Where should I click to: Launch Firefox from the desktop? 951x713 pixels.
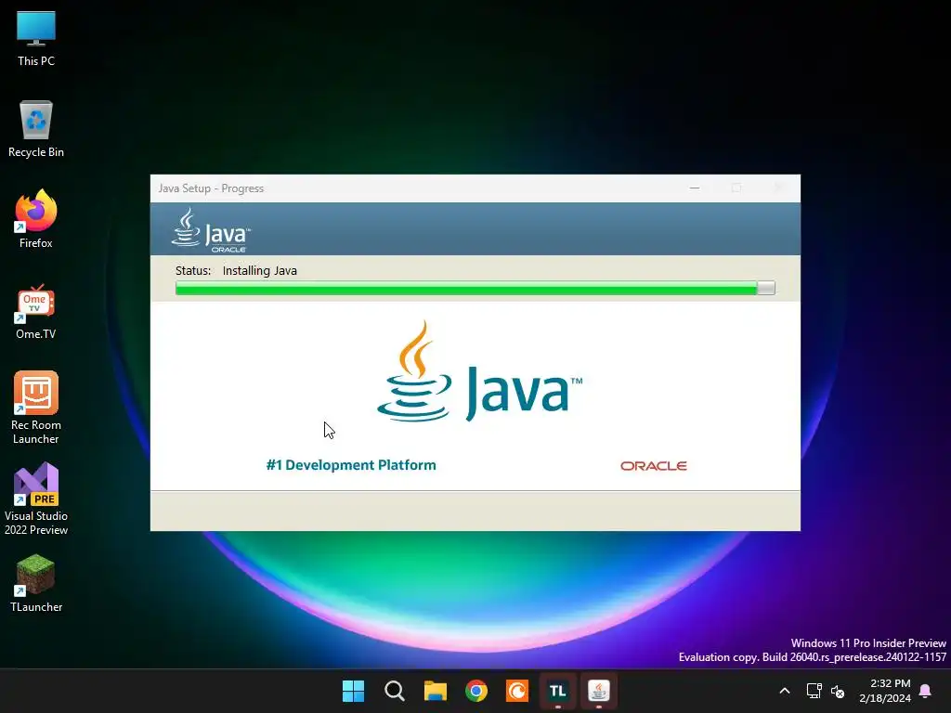36,219
